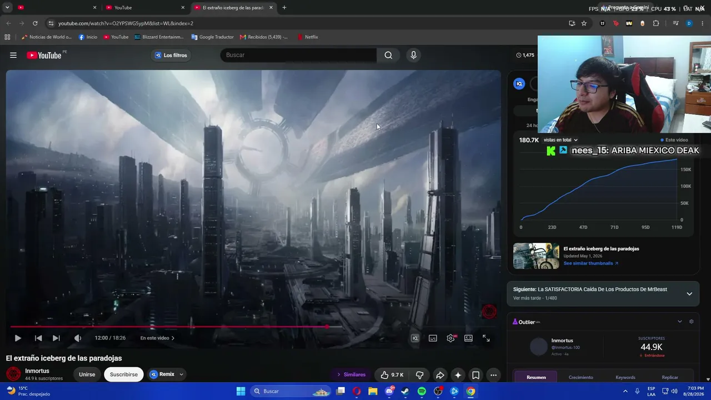Open a new browser tab
This screenshot has height=400, width=711.
tap(284, 8)
